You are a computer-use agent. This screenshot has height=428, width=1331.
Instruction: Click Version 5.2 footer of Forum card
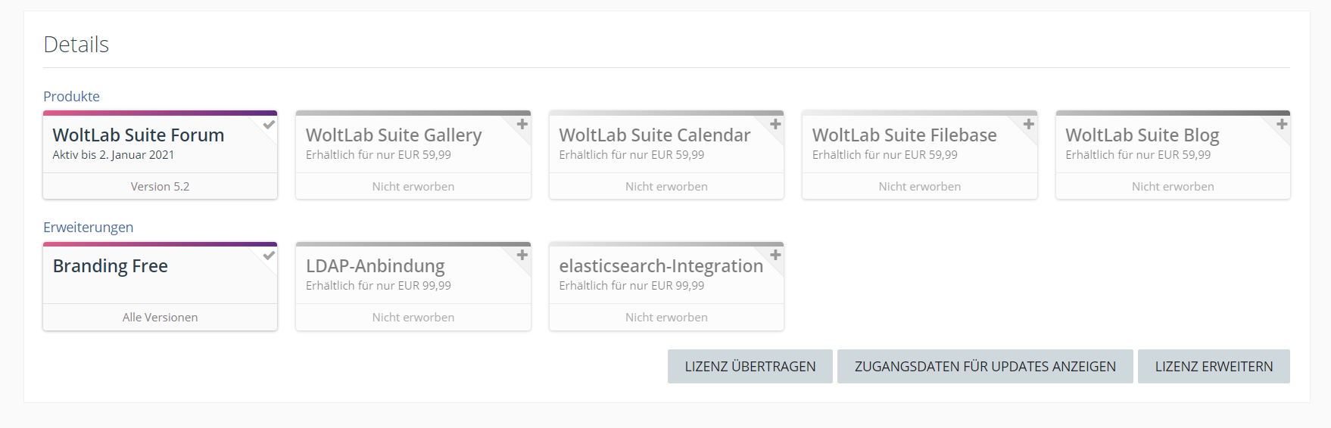coord(160,187)
